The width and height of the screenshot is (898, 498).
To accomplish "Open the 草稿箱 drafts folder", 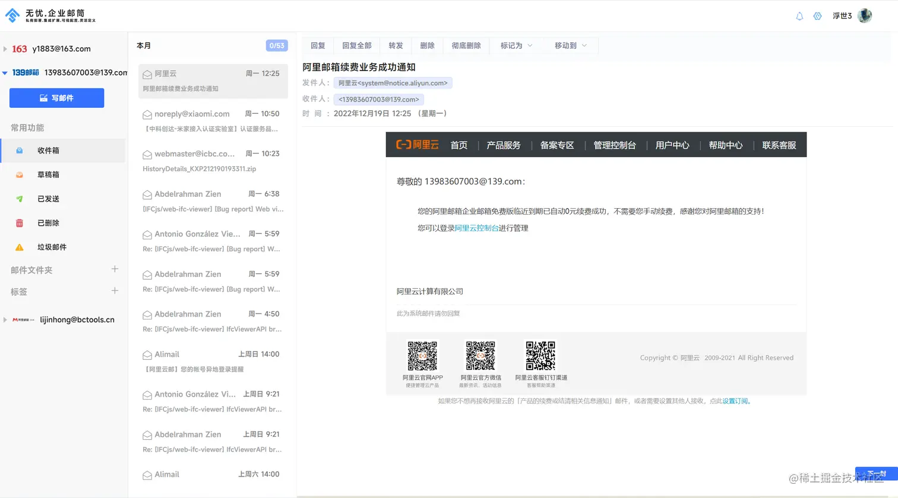I will (x=63, y=175).
